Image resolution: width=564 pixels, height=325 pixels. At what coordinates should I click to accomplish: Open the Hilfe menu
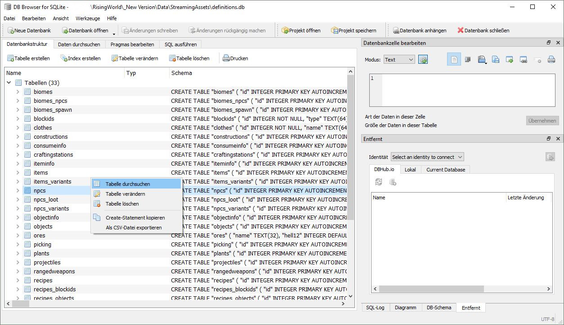pyautogui.click(x=112, y=18)
